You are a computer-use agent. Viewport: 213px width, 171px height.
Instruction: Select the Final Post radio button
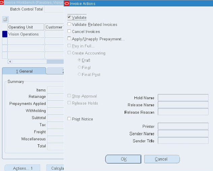[x=79, y=74]
